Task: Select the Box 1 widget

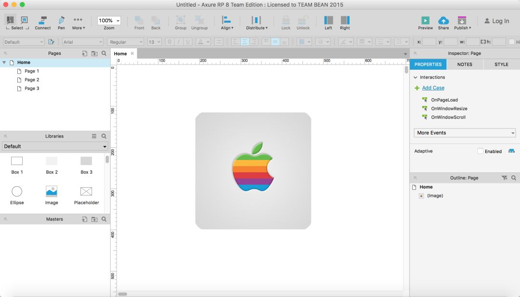Action: 17,165
